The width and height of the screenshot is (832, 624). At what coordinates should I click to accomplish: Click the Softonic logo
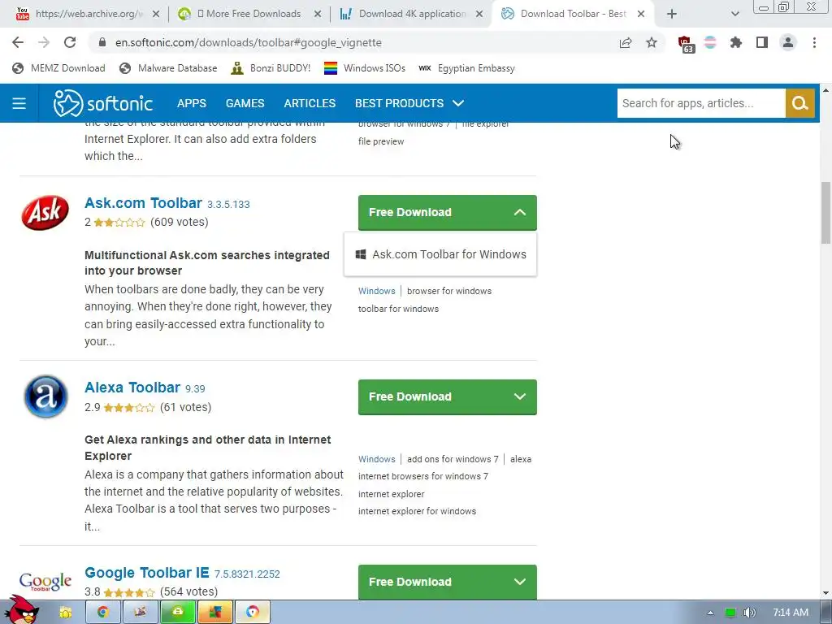click(103, 103)
